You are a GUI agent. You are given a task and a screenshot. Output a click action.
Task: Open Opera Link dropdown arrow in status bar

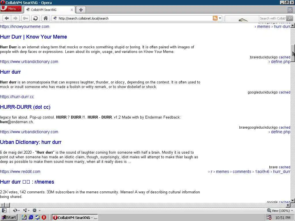[x=19, y=210]
